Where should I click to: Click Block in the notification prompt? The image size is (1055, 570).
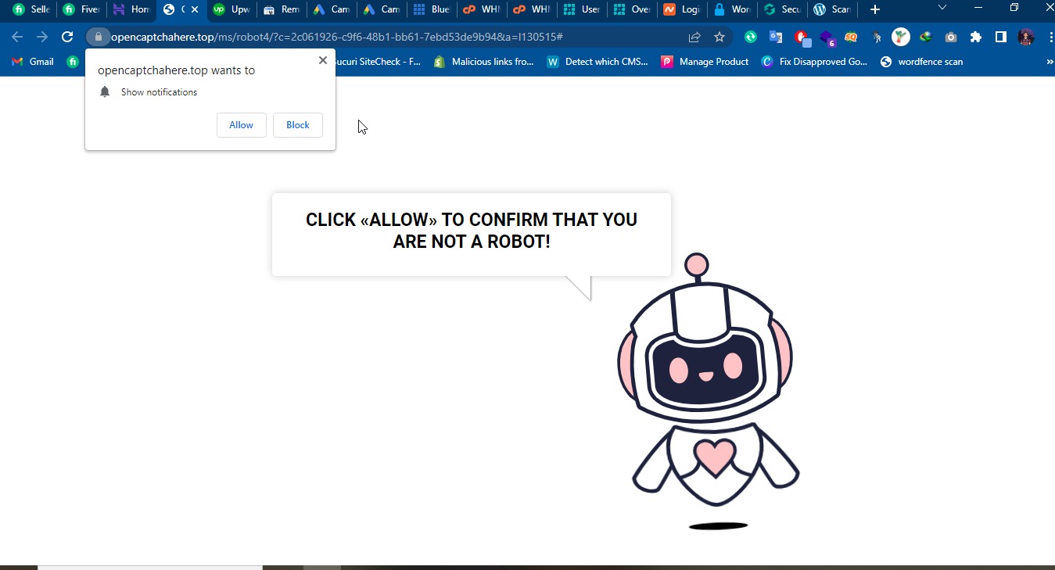(298, 125)
